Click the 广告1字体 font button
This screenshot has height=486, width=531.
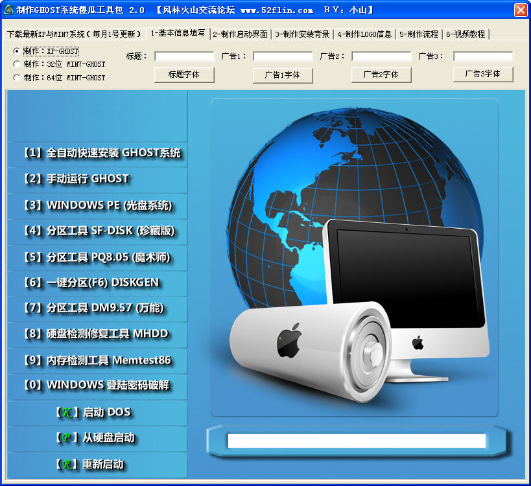pyautogui.click(x=283, y=75)
